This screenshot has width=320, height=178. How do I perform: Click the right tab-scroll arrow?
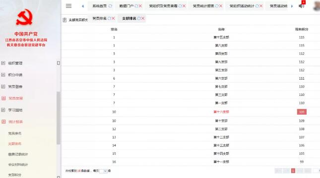coord(292,6)
